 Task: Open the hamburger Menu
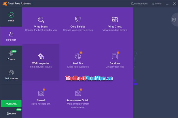[x=157, y=4]
